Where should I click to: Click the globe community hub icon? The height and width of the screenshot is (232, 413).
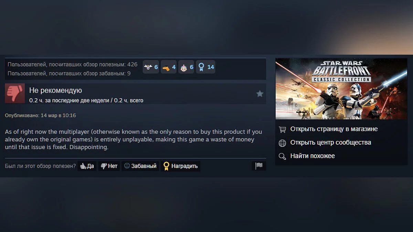pos(282,143)
